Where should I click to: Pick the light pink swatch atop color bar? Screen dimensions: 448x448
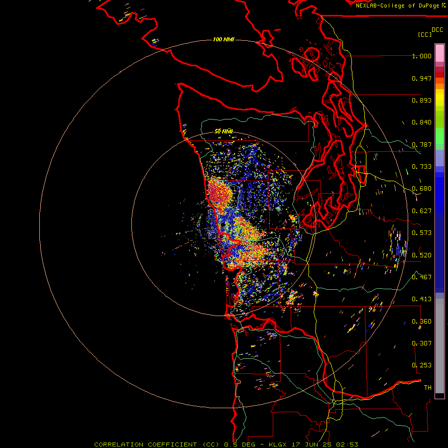tap(440, 53)
